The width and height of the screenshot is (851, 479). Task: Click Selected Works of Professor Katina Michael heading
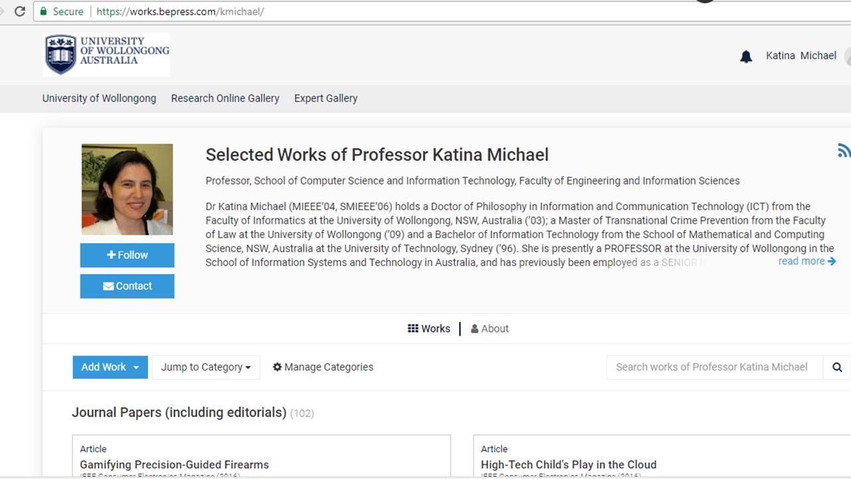point(377,155)
